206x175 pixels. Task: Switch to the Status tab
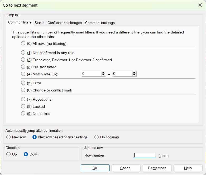39,23
